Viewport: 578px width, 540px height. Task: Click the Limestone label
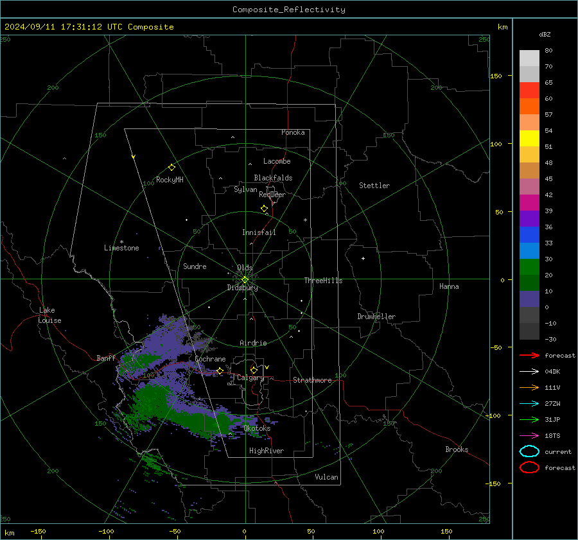point(121,248)
